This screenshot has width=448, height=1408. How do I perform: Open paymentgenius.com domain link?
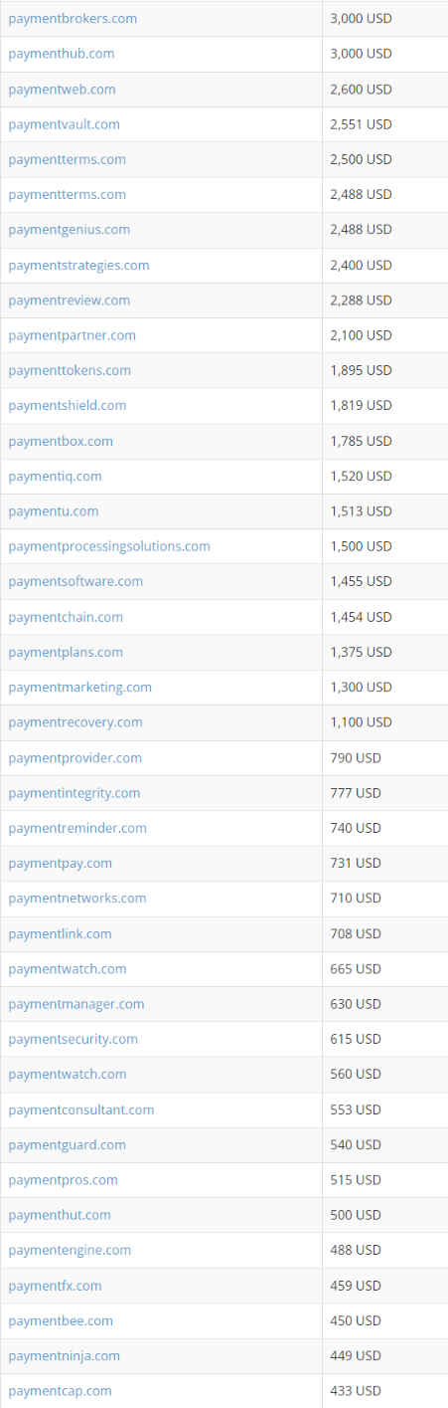(x=69, y=230)
